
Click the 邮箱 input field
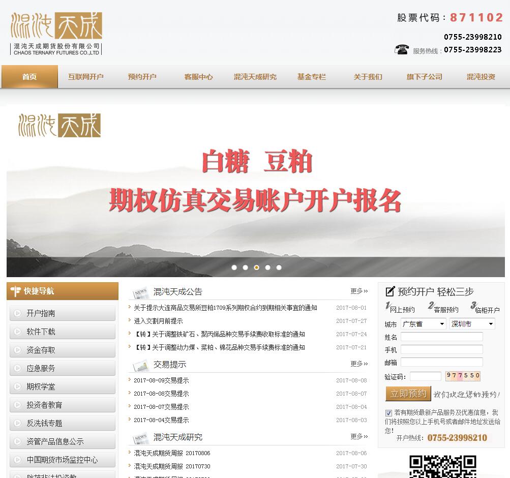click(442, 362)
